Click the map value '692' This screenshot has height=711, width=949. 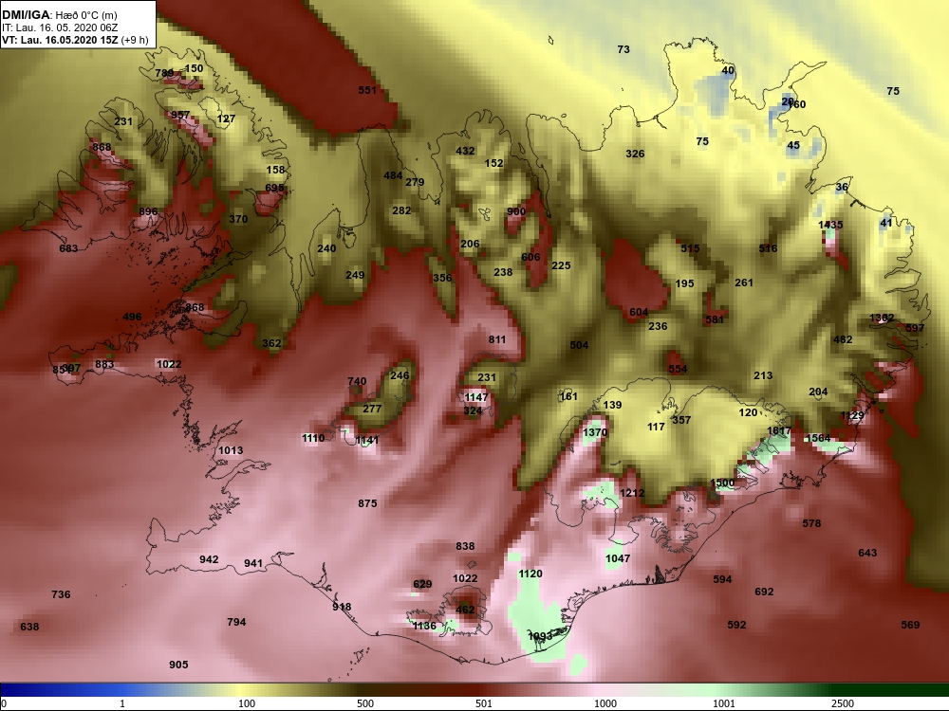pyautogui.click(x=764, y=592)
